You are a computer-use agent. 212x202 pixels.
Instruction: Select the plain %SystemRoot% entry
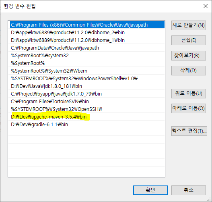pyautogui.click(x=86, y=63)
